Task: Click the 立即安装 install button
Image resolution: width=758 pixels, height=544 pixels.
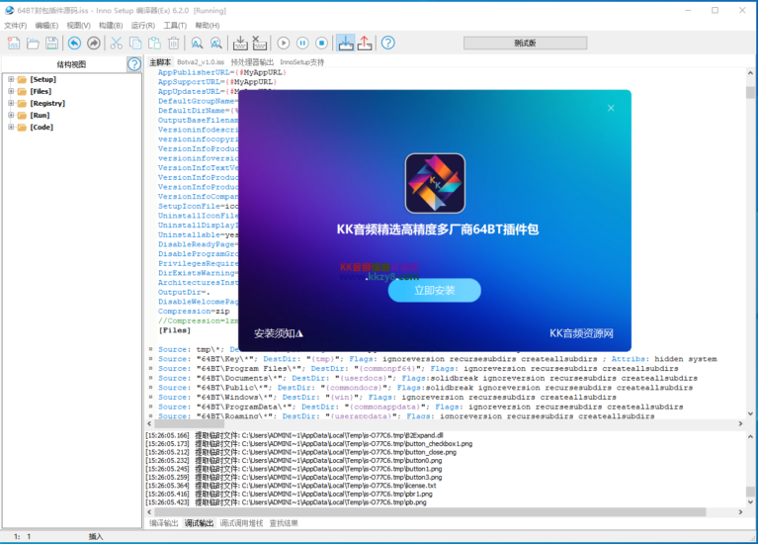Action: pos(434,290)
